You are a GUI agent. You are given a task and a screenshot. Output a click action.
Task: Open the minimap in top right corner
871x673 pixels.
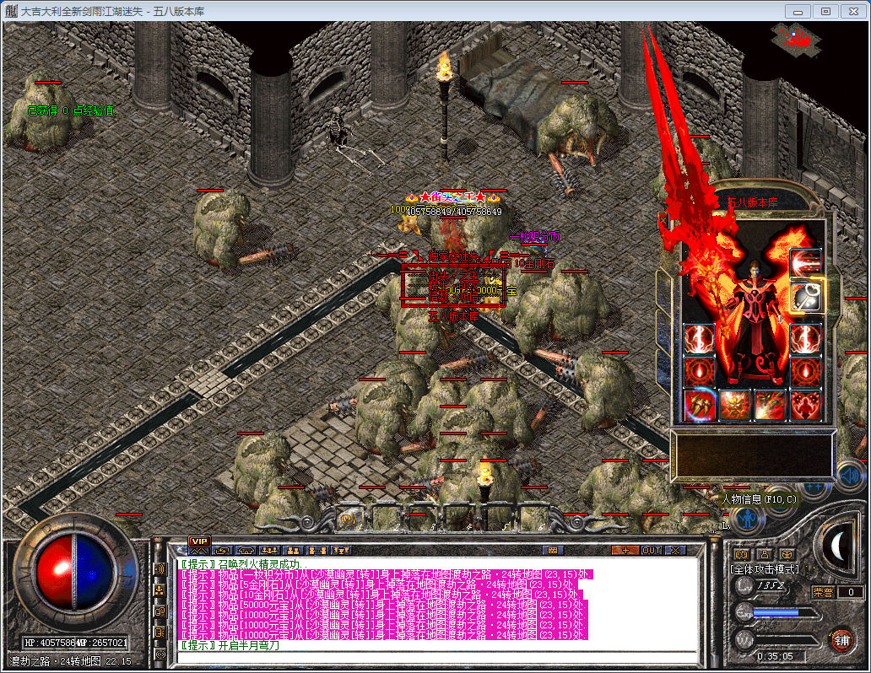[x=796, y=39]
